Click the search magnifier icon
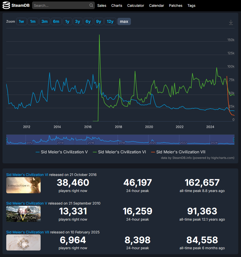 pos(91,6)
